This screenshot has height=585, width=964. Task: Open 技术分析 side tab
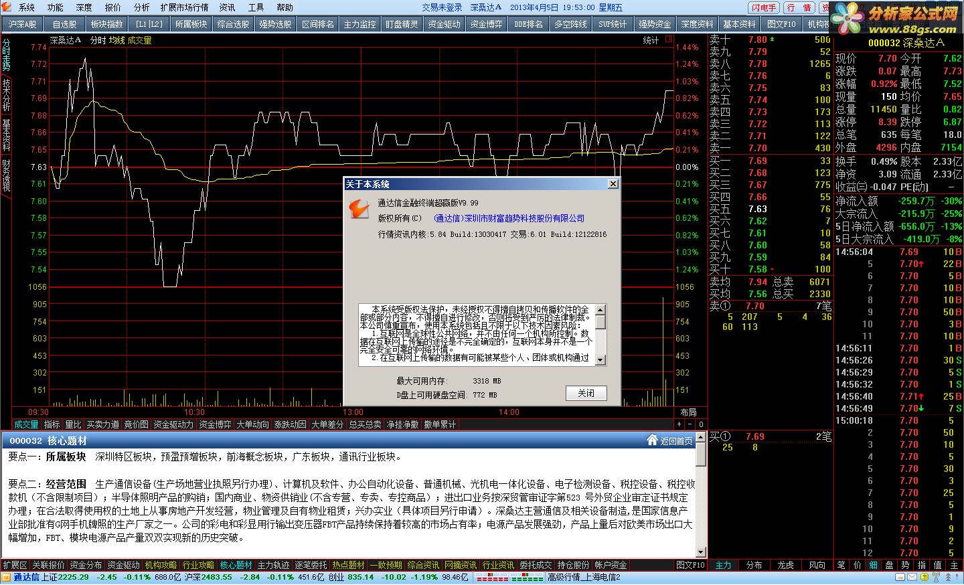[x=6, y=95]
